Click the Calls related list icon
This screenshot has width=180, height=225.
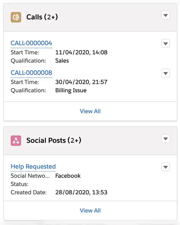(16, 17)
